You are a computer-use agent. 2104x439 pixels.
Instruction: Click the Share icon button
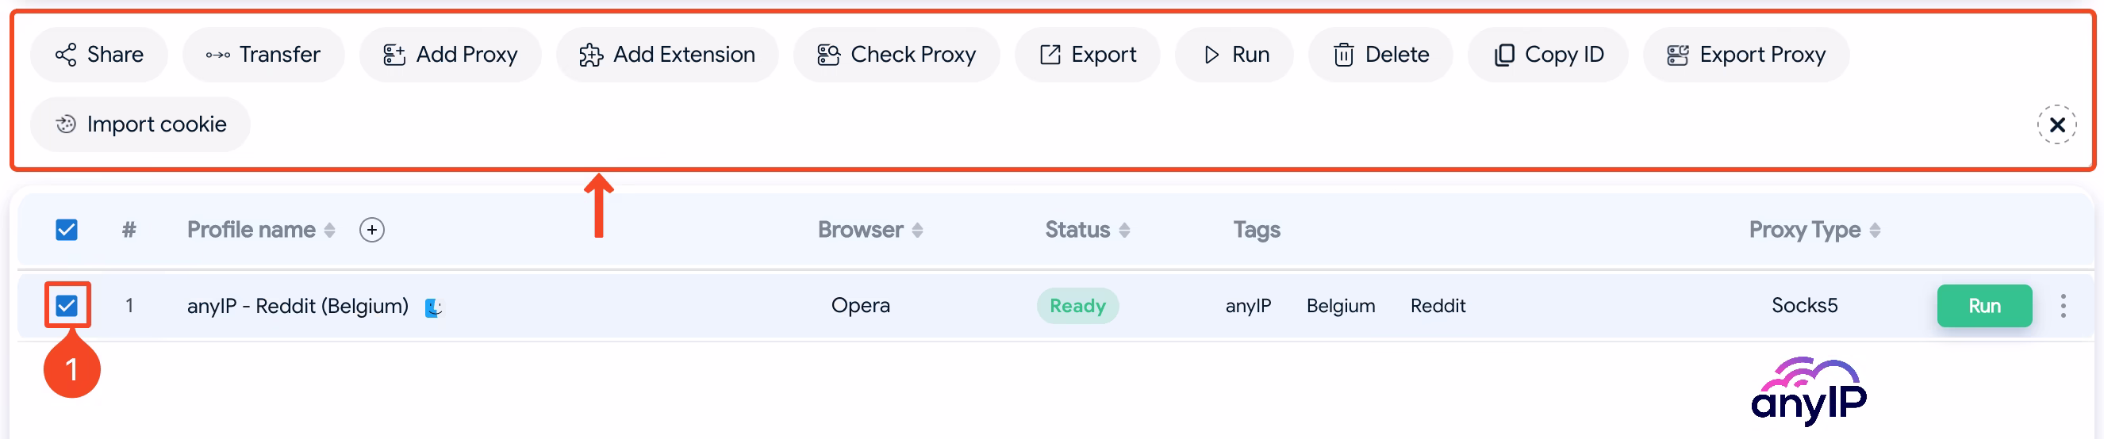(x=99, y=55)
